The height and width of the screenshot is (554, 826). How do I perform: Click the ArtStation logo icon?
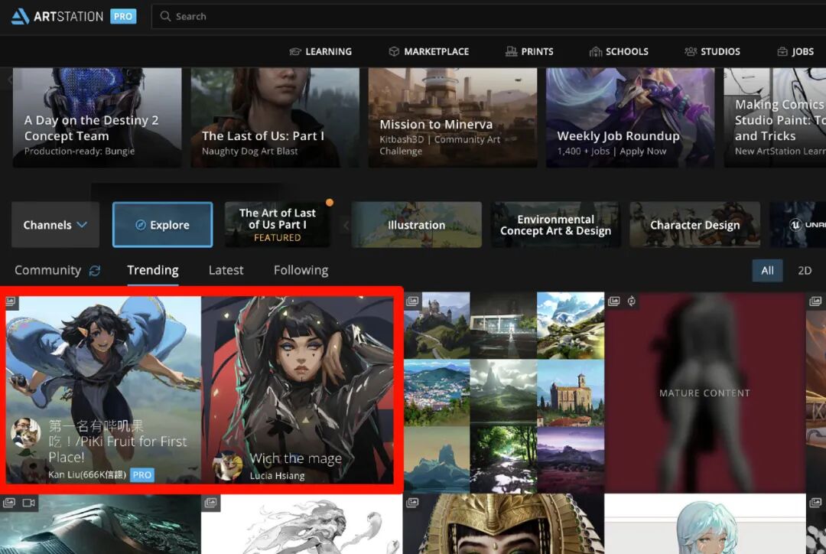click(20, 16)
